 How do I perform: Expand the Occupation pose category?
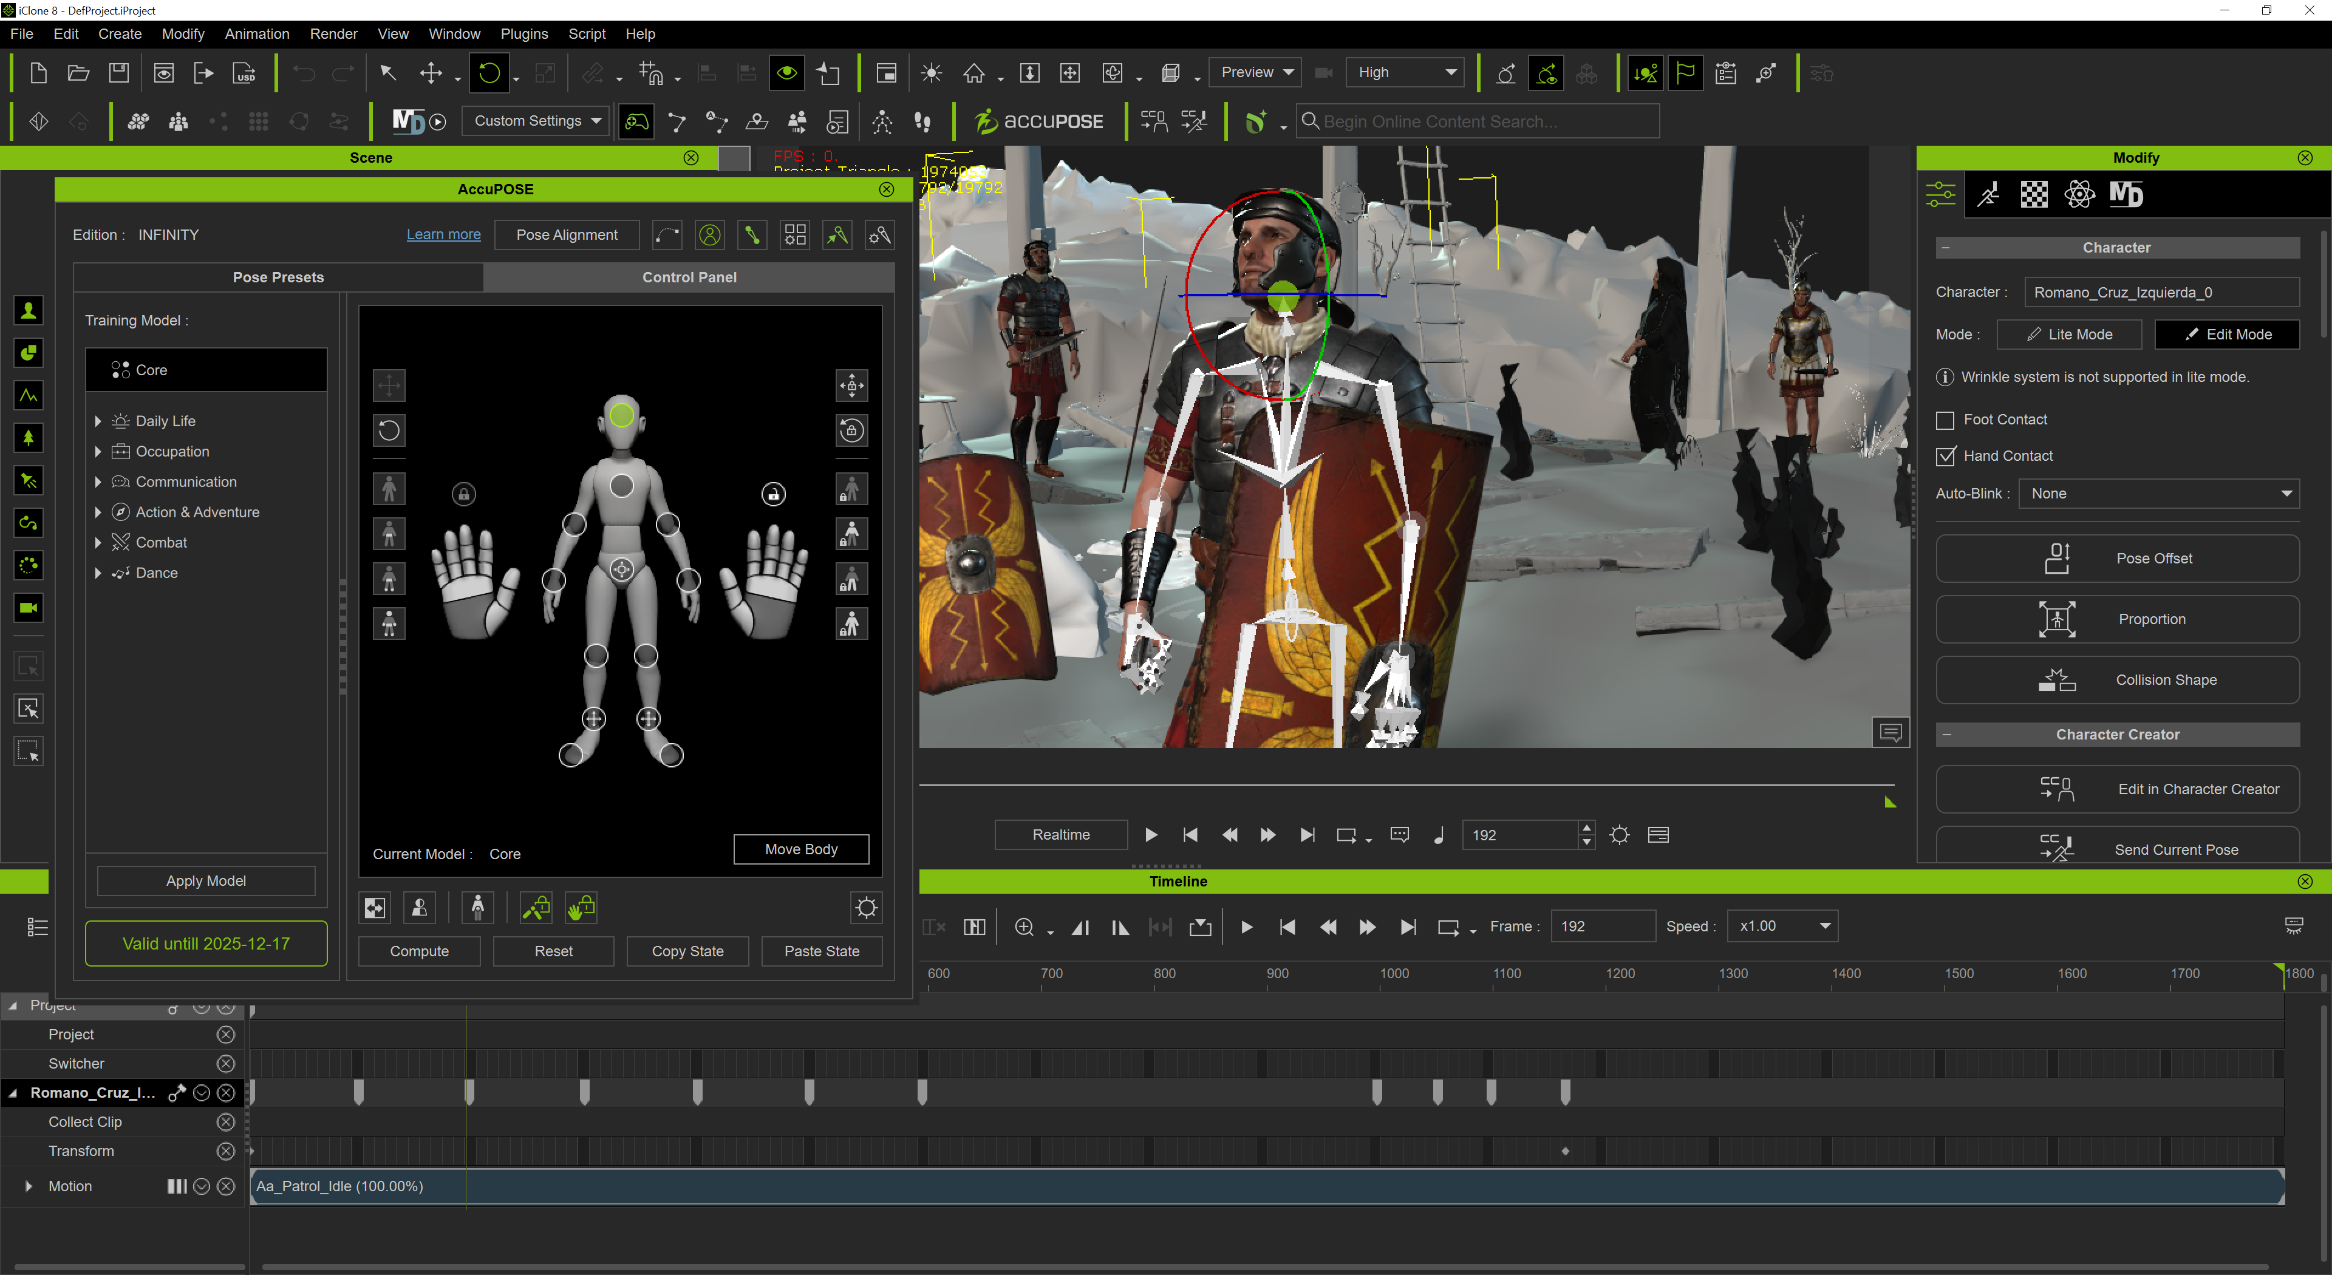coord(98,452)
